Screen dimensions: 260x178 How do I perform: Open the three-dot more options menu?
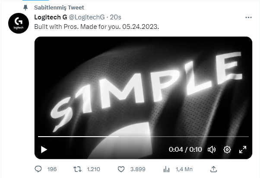pyautogui.click(x=248, y=17)
